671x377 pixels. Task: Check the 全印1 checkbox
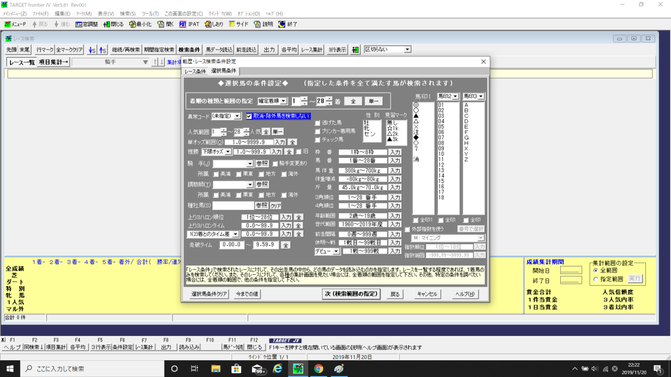click(x=415, y=220)
